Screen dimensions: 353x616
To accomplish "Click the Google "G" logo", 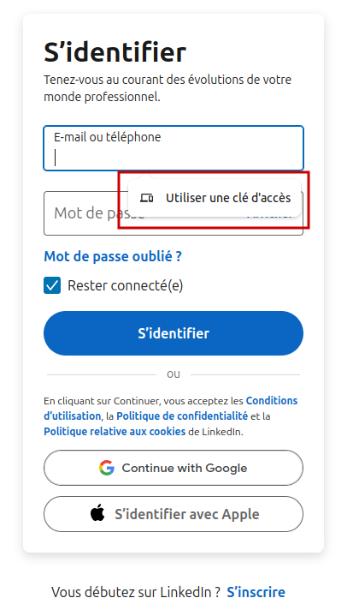I will click(107, 468).
